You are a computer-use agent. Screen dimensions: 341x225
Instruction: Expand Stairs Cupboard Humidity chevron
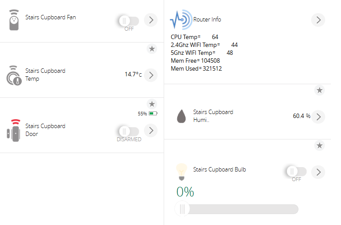click(318, 117)
